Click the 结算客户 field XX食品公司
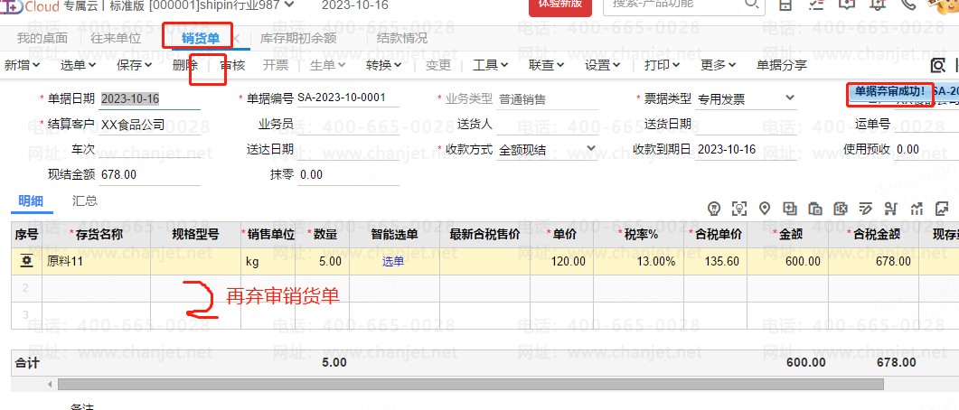 [x=150, y=125]
